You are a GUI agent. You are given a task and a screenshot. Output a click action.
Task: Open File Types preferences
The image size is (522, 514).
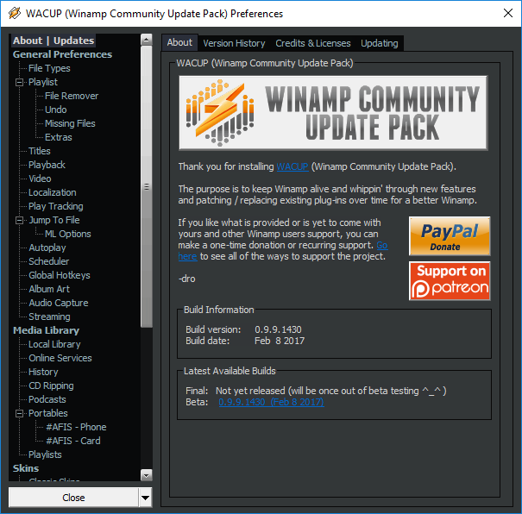click(49, 68)
